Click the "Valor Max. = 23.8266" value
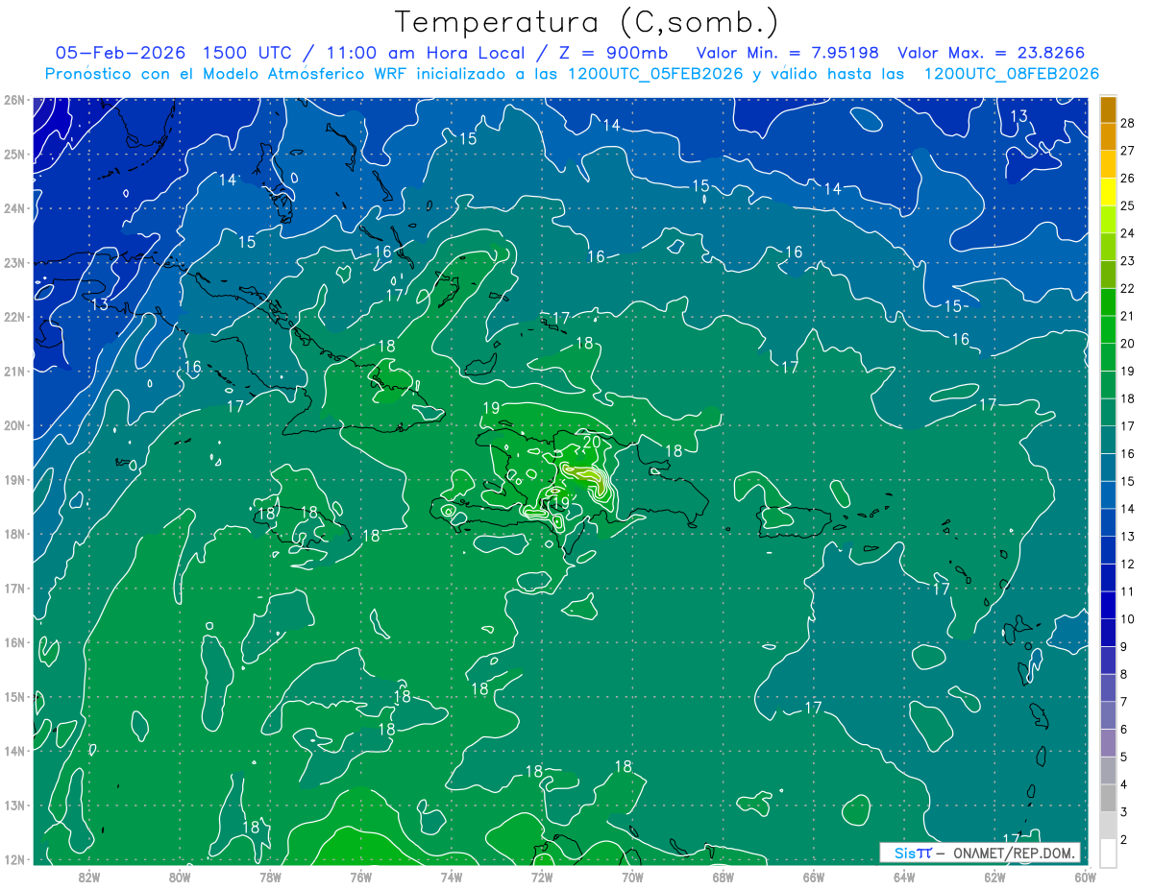Image resolution: width=1153 pixels, height=890 pixels. 992,54
